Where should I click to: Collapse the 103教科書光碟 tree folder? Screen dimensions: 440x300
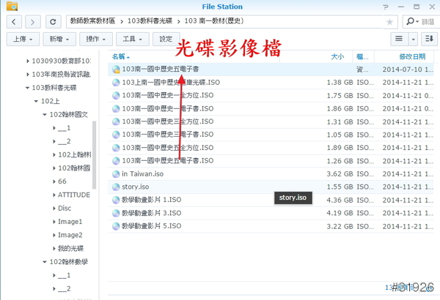point(28,88)
